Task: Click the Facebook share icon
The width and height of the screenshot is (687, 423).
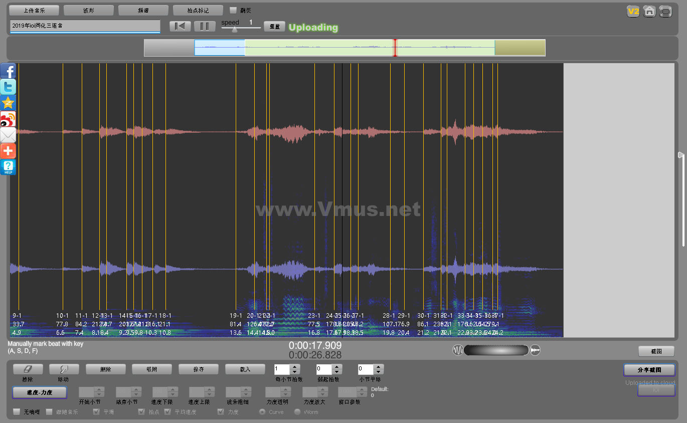Action: click(x=8, y=71)
